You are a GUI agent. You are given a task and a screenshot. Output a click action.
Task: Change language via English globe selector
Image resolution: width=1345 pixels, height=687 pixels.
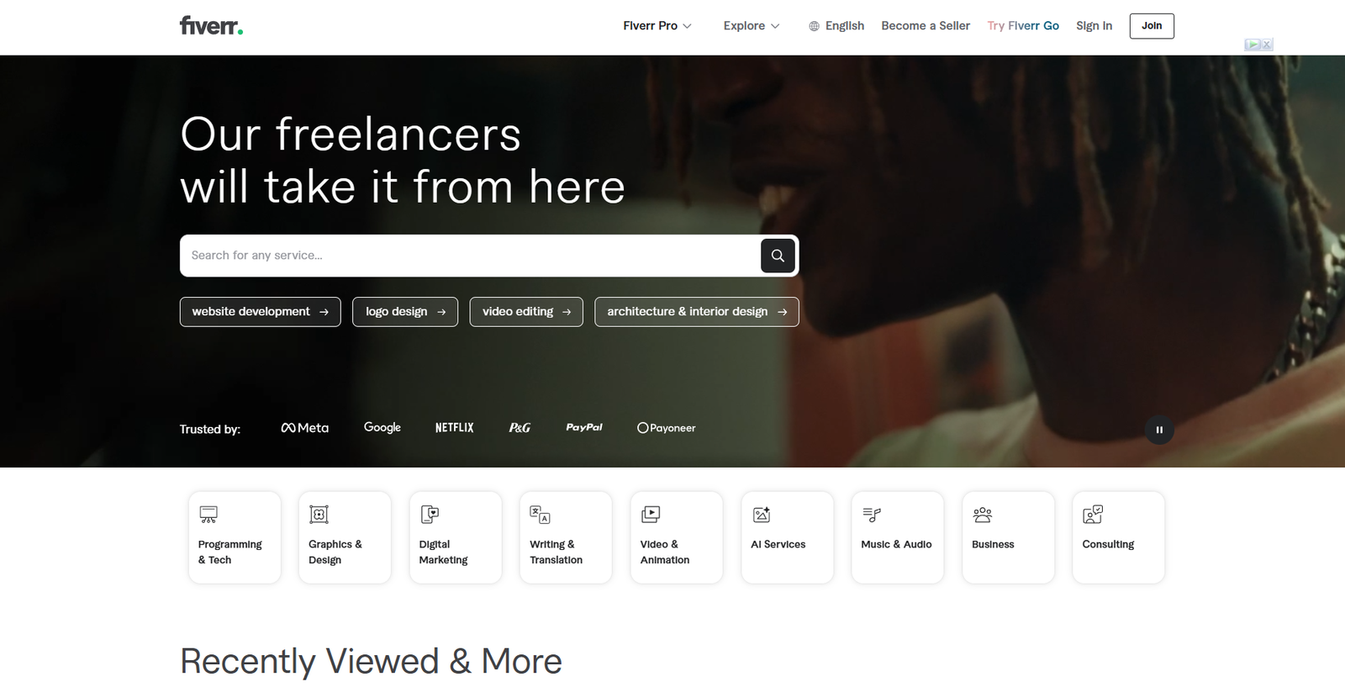click(836, 26)
